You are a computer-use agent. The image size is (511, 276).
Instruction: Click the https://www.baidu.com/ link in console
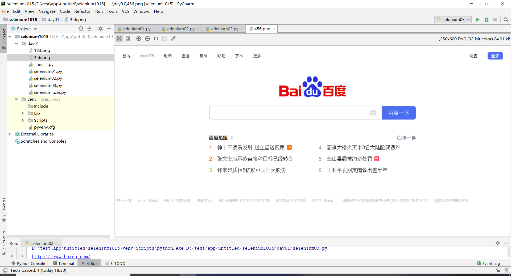tap(61, 256)
